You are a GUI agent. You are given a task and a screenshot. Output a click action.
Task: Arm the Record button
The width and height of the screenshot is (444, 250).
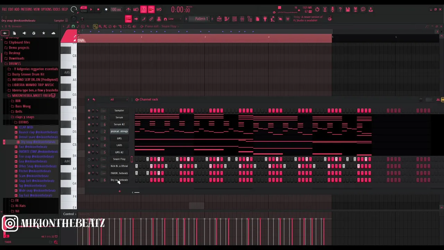[106, 9]
